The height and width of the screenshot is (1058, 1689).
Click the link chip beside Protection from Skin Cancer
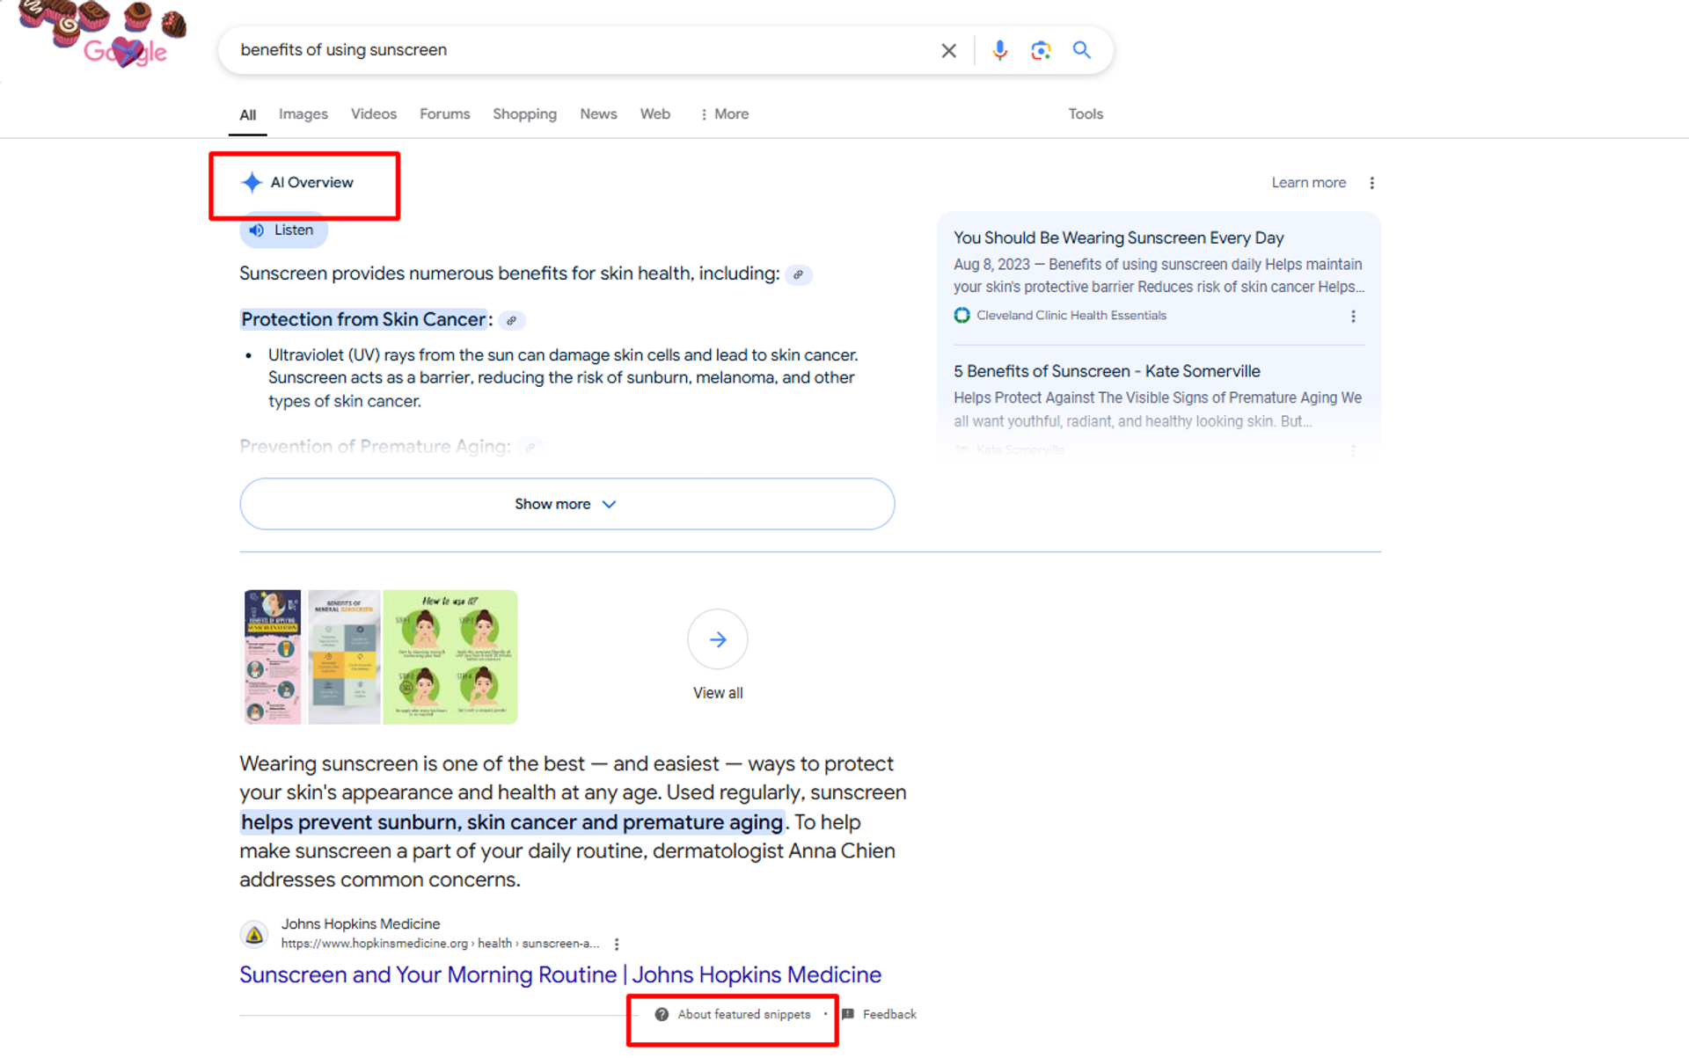511,320
